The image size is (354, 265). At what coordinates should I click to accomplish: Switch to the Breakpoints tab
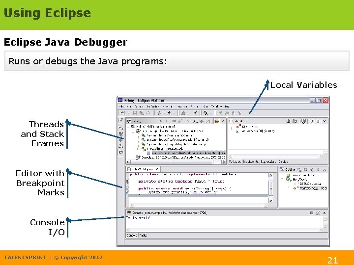[x=251, y=162]
